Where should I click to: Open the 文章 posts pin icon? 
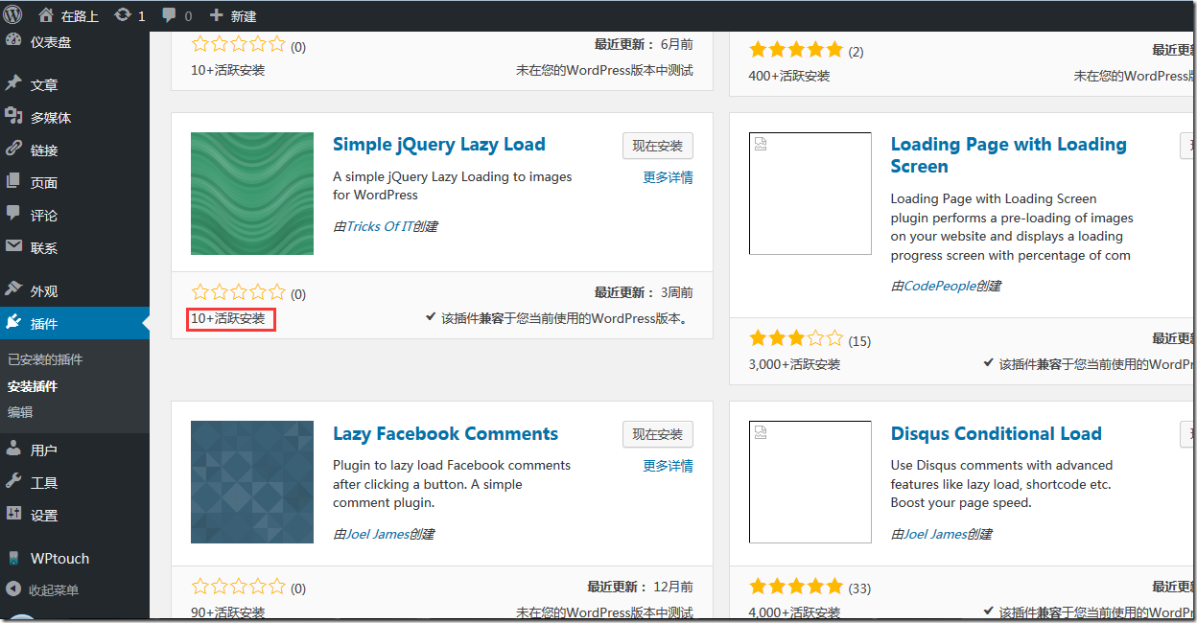[x=13, y=84]
